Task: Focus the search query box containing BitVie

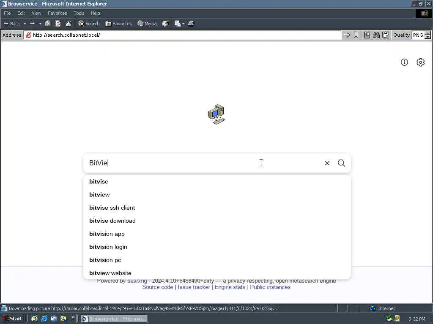Action: (x=203, y=163)
